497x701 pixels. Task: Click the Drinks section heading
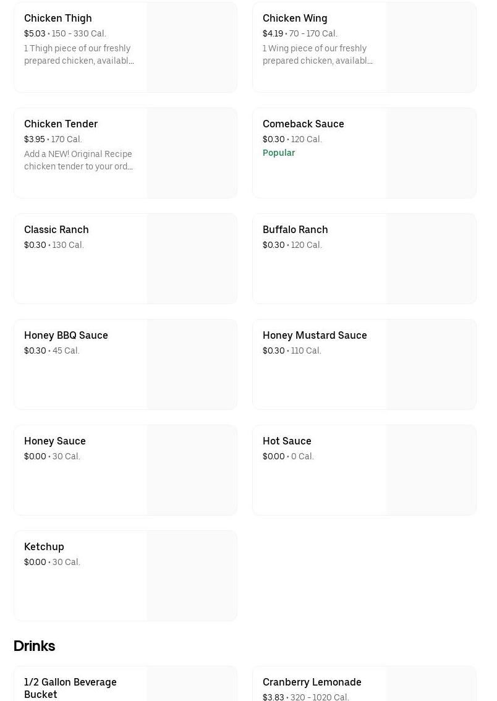[x=35, y=646]
